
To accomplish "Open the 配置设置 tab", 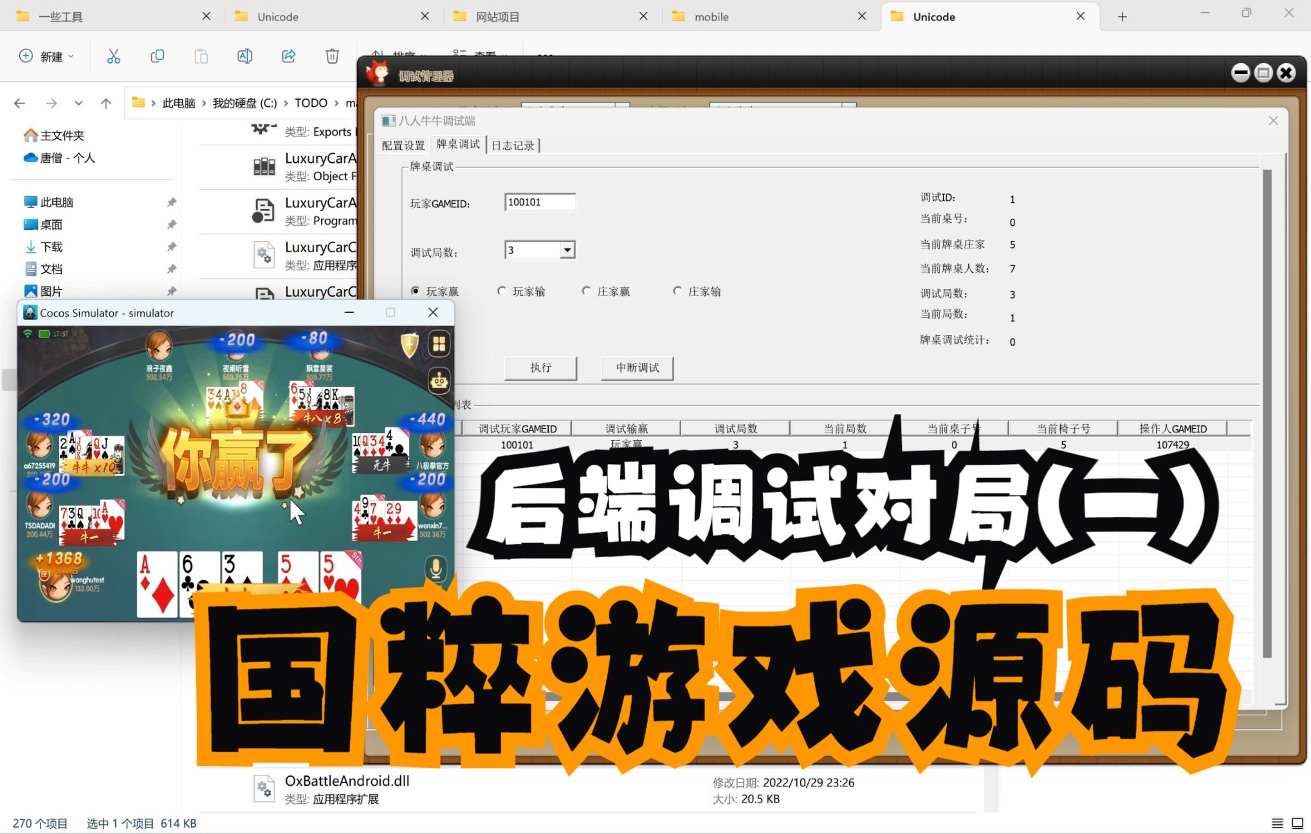I will (x=403, y=145).
